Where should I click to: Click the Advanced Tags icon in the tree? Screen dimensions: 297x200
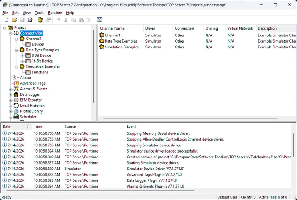click(16, 83)
